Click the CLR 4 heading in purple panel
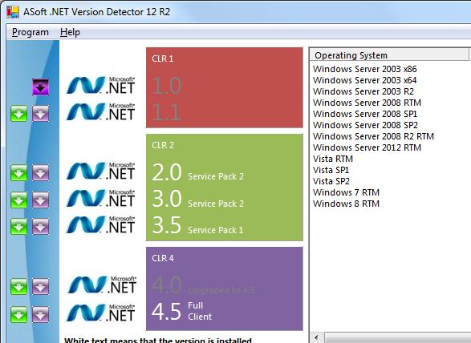 click(163, 258)
